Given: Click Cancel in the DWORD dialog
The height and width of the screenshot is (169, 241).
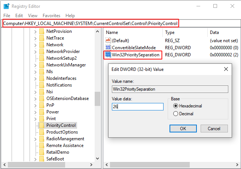Looking at the screenshot, I should coord(214,128).
